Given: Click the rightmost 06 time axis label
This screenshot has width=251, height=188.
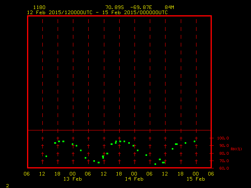Looking at the screenshot, I should point(211,174).
